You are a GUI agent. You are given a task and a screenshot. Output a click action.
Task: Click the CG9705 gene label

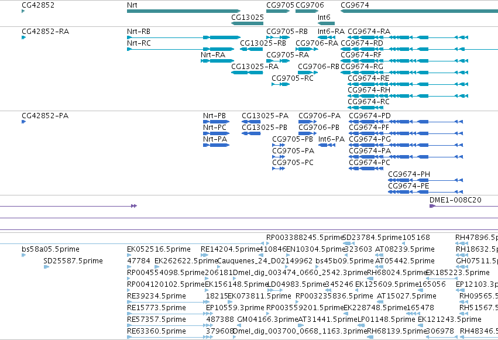click(280, 5)
